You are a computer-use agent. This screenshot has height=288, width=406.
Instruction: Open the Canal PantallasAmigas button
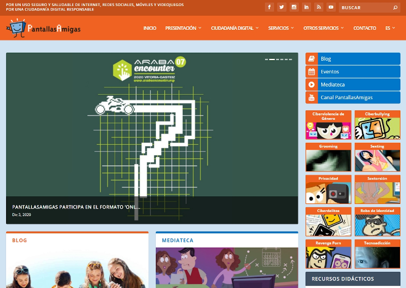[353, 98]
